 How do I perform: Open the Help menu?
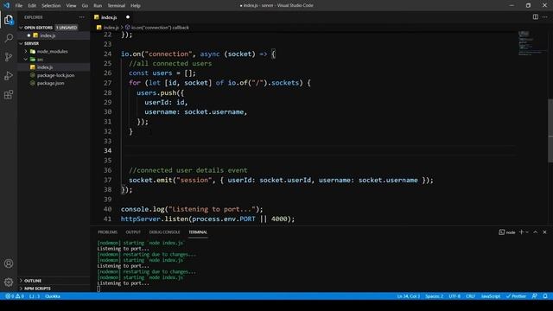click(136, 5)
